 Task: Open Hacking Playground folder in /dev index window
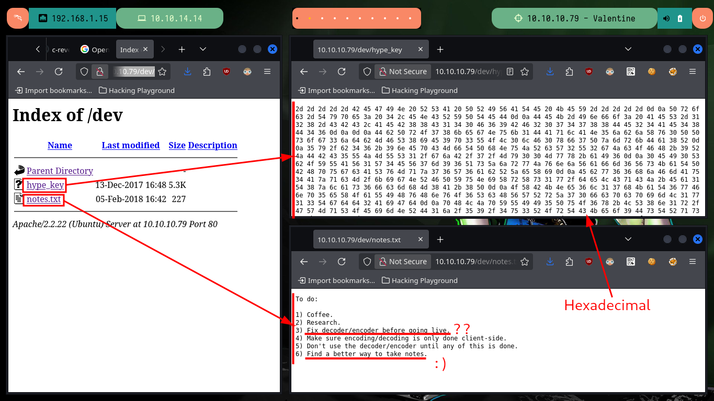137,90
